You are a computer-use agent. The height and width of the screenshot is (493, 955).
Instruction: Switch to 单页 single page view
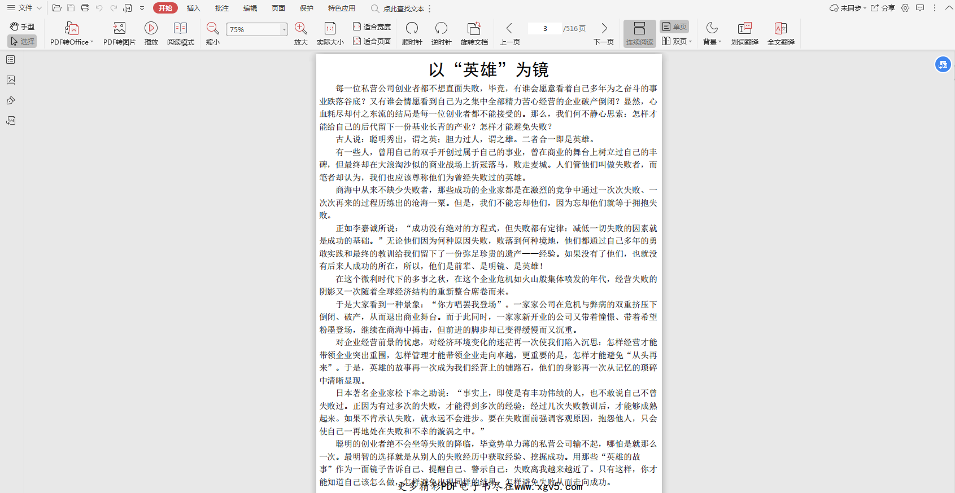click(x=674, y=27)
